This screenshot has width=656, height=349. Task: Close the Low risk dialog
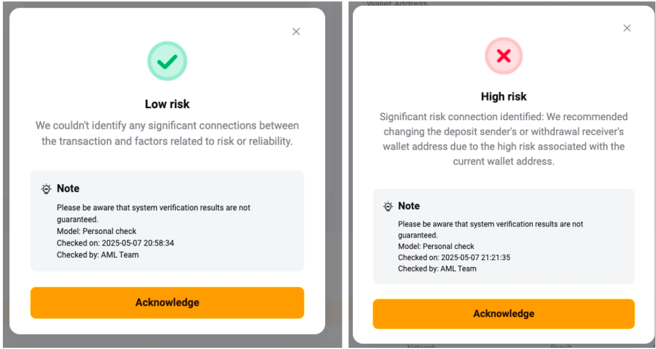click(296, 32)
